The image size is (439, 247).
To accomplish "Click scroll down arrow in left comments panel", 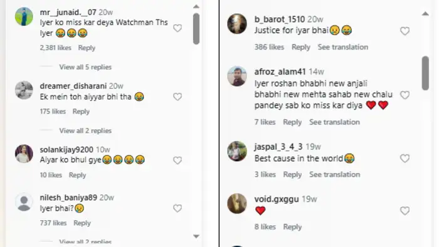I will coord(196,236).
